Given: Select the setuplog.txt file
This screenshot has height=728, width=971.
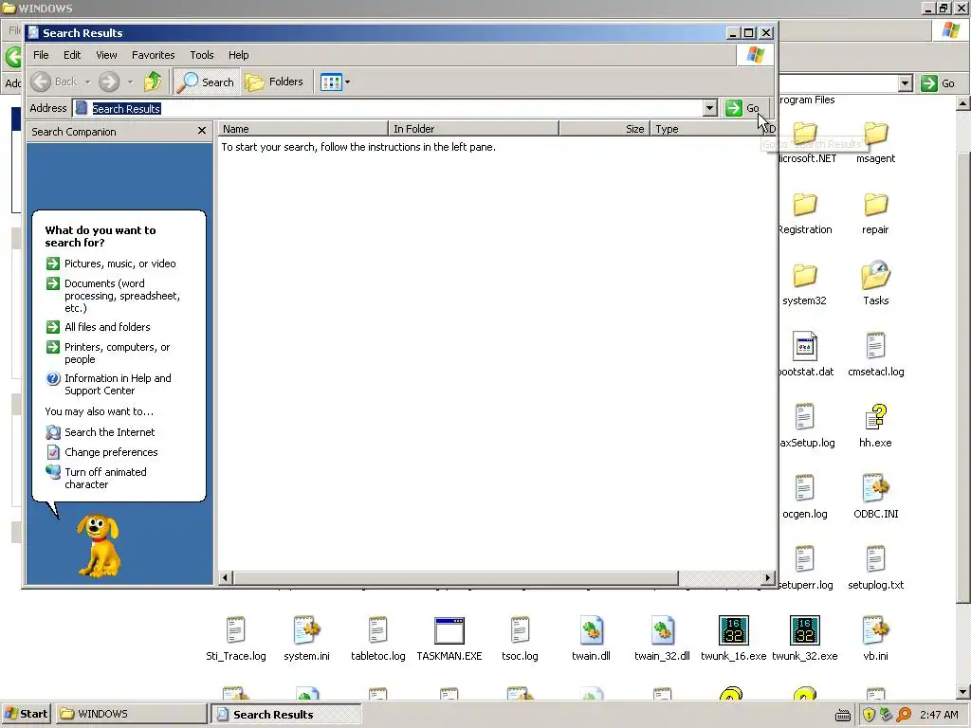Looking at the screenshot, I should coord(875,569).
